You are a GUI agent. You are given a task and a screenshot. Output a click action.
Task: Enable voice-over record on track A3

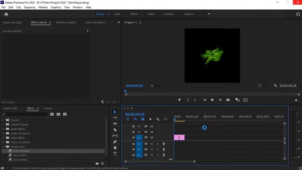(x=164, y=155)
